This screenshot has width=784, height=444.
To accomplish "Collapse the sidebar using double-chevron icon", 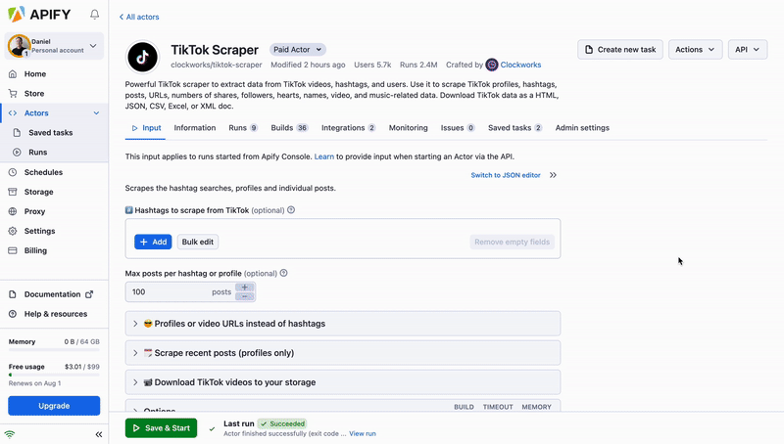I will (99, 434).
